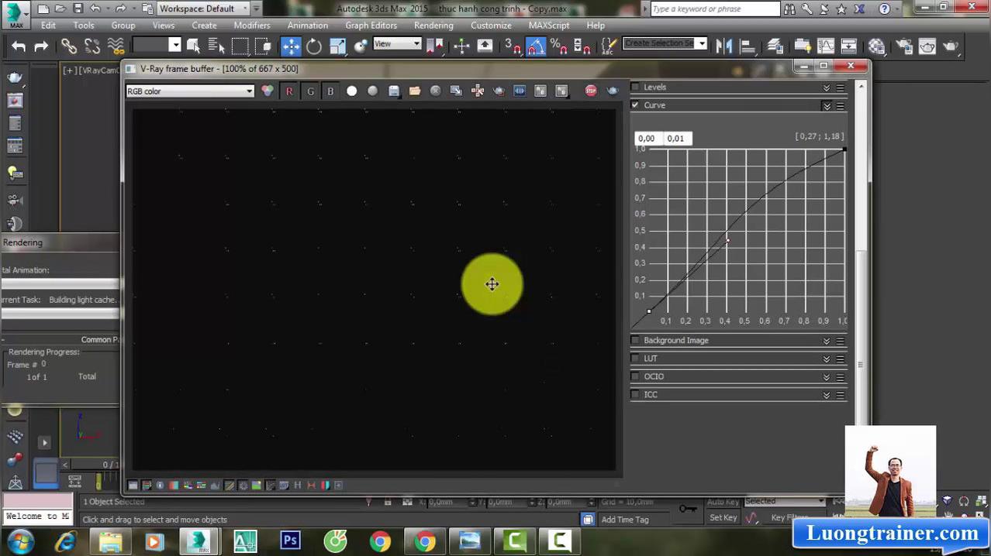Screen dimensions: 991x556
Task: Save the rendered image in frame buffer
Action: (394, 91)
